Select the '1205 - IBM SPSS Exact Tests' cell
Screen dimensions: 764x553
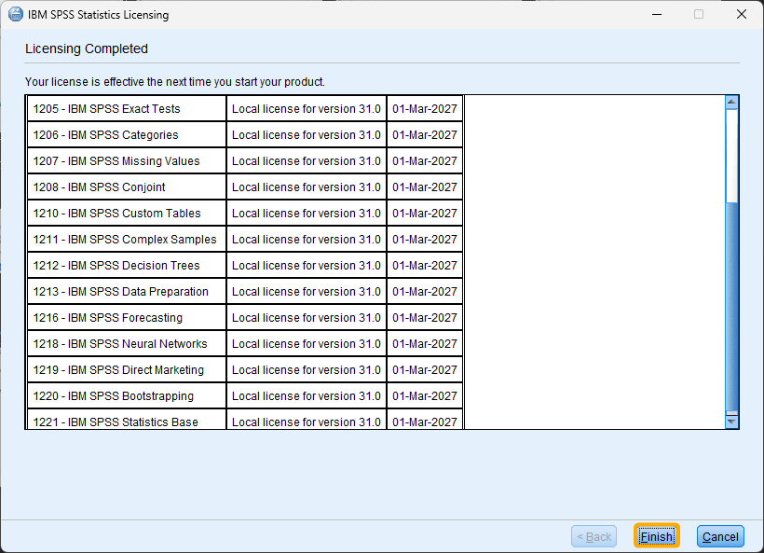127,109
